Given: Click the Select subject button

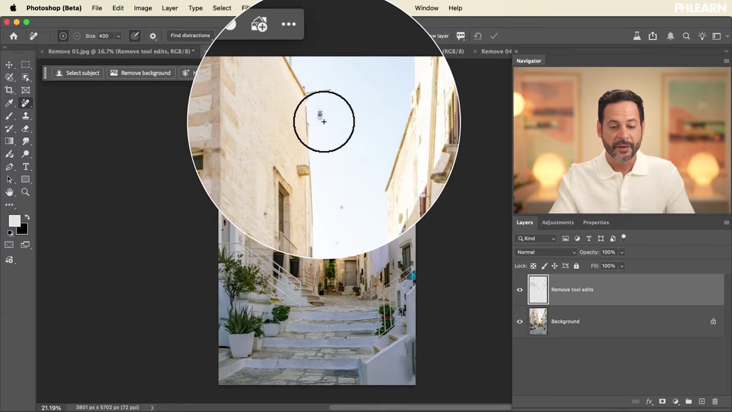Looking at the screenshot, I should pos(77,73).
